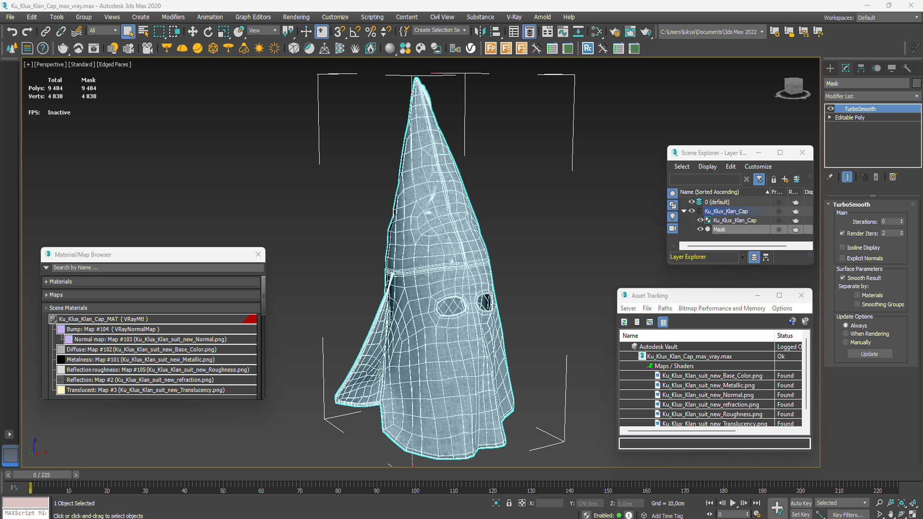Click the time slider 0 / 225 handle
The height and width of the screenshot is (519, 923).
pyautogui.click(x=42, y=475)
